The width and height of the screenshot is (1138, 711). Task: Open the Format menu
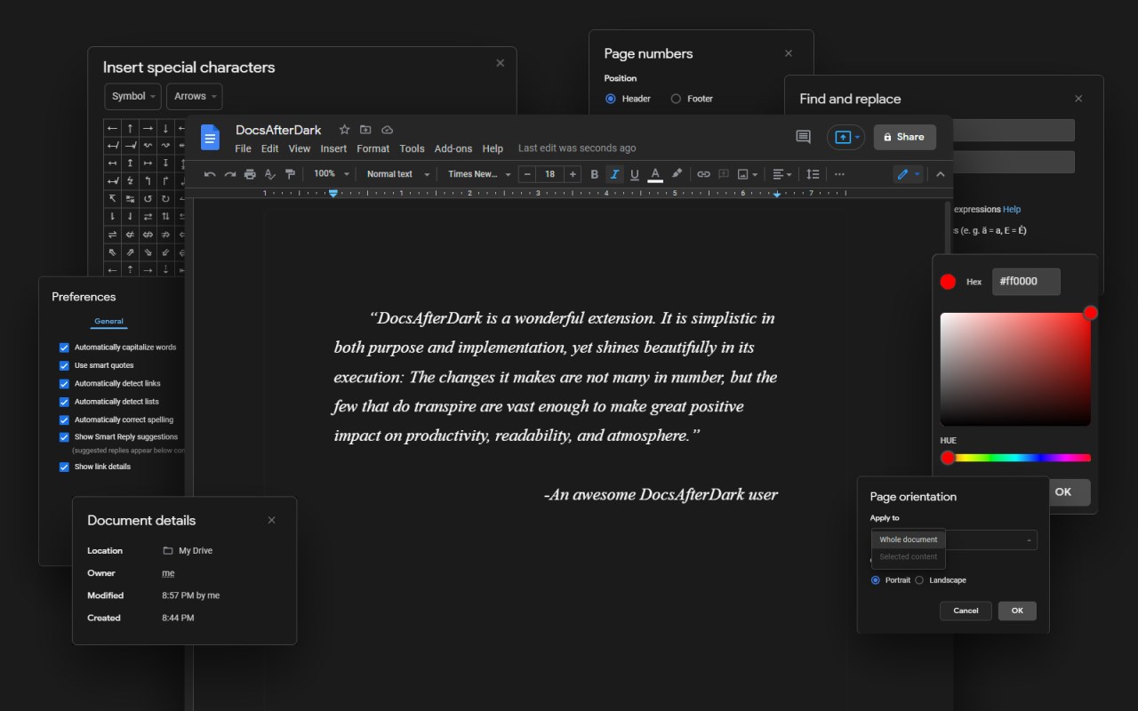click(373, 148)
